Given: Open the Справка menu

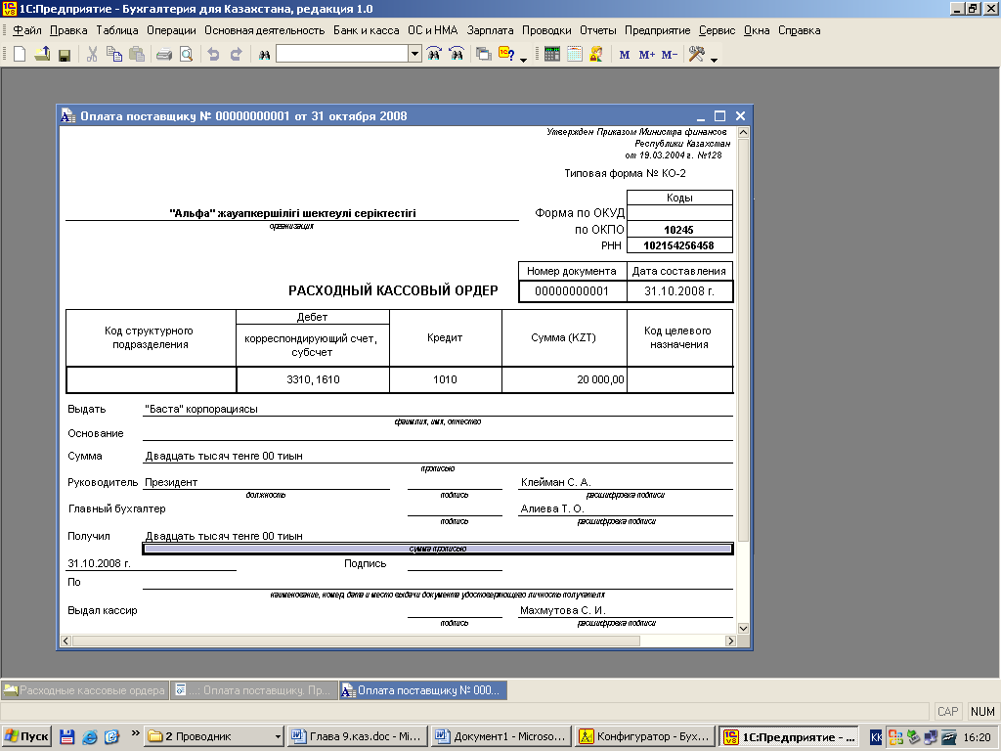Looking at the screenshot, I should [x=800, y=30].
